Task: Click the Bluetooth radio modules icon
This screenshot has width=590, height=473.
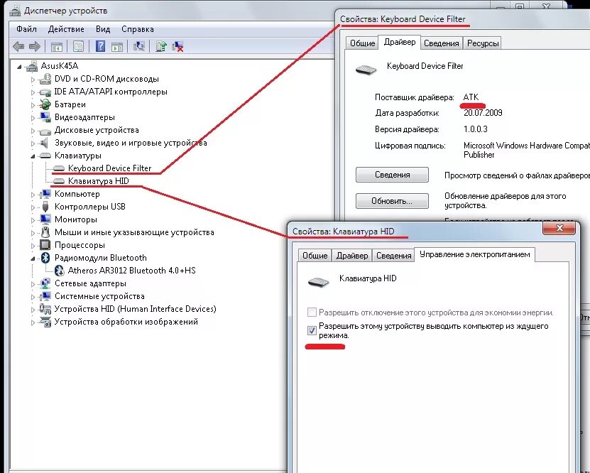Action: coord(45,258)
